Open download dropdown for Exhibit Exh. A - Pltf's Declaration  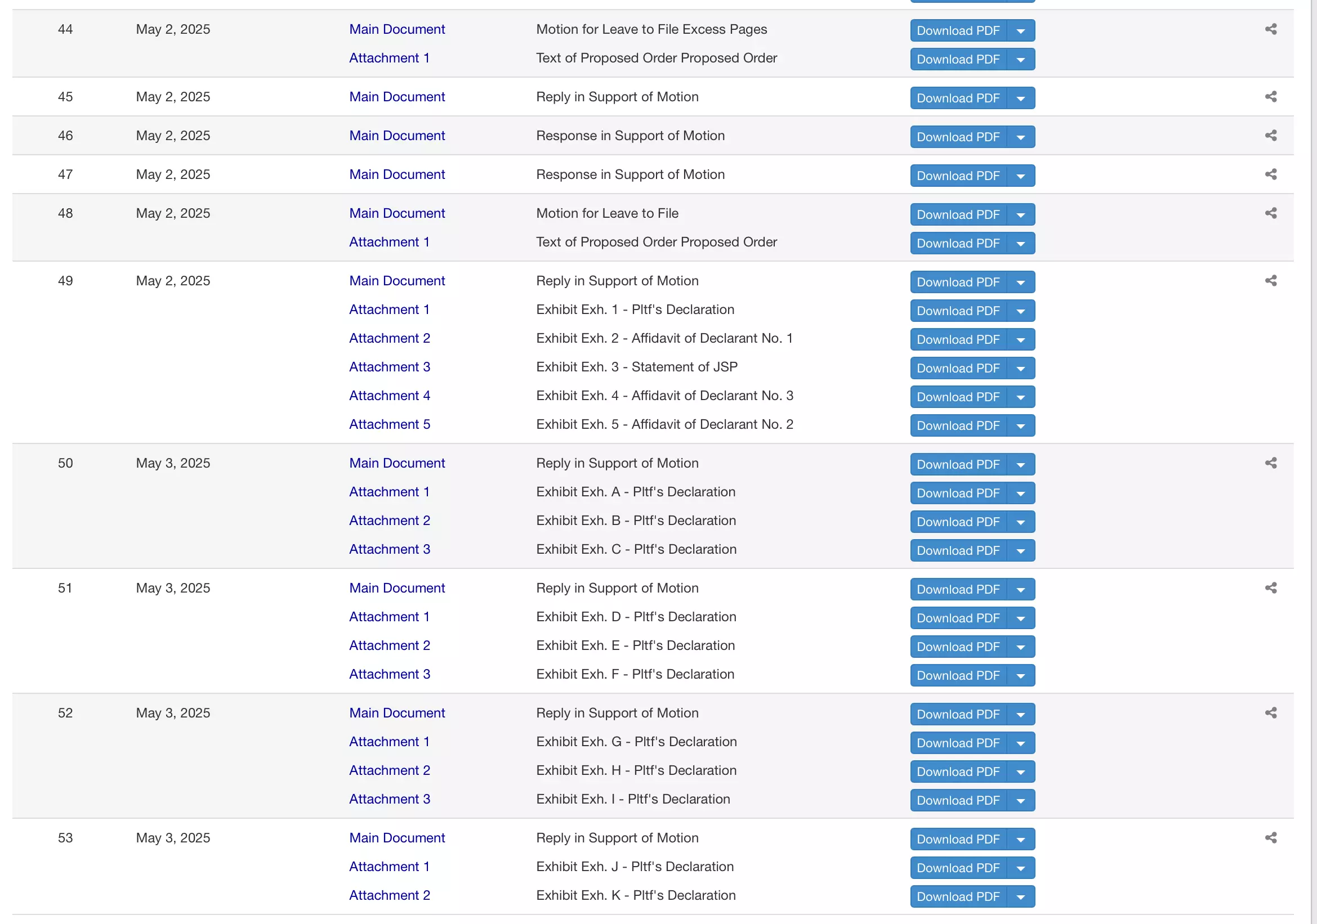1020,494
